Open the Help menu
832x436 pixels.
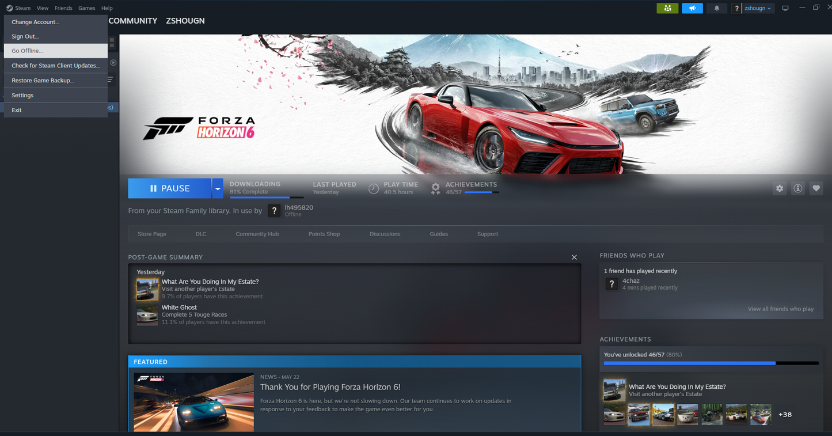(107, 8)
